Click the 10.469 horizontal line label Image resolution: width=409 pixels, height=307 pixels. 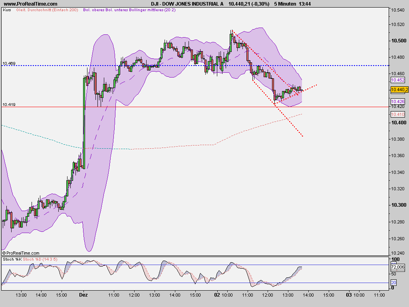pos(9,64)
